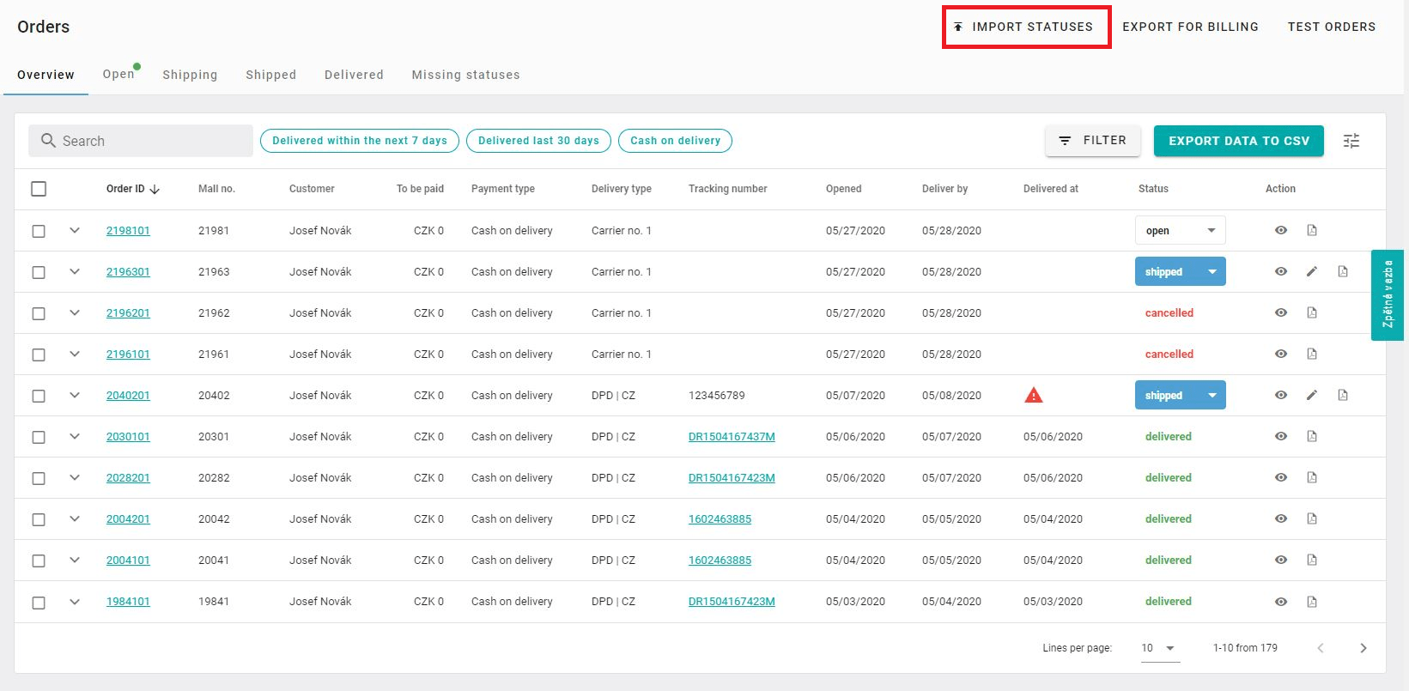Open Test Orders
The height and width of the screenshot is (691, 1409).
[1332, 27]
